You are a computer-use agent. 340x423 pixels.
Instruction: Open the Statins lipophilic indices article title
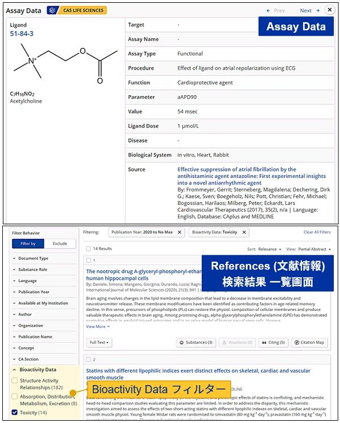coord(198,374)
